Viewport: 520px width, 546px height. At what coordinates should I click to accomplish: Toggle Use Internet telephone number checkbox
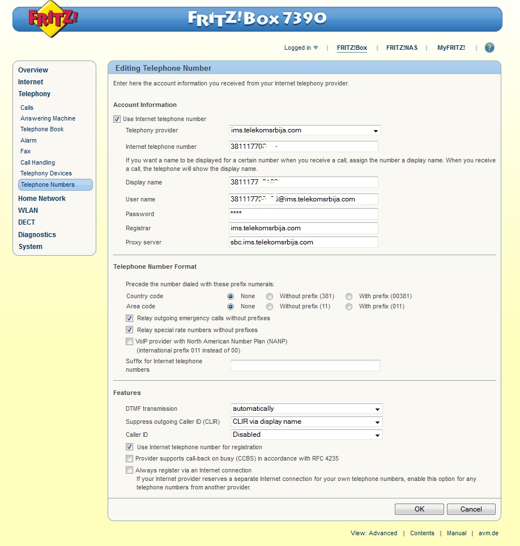(x=117, y=119)
